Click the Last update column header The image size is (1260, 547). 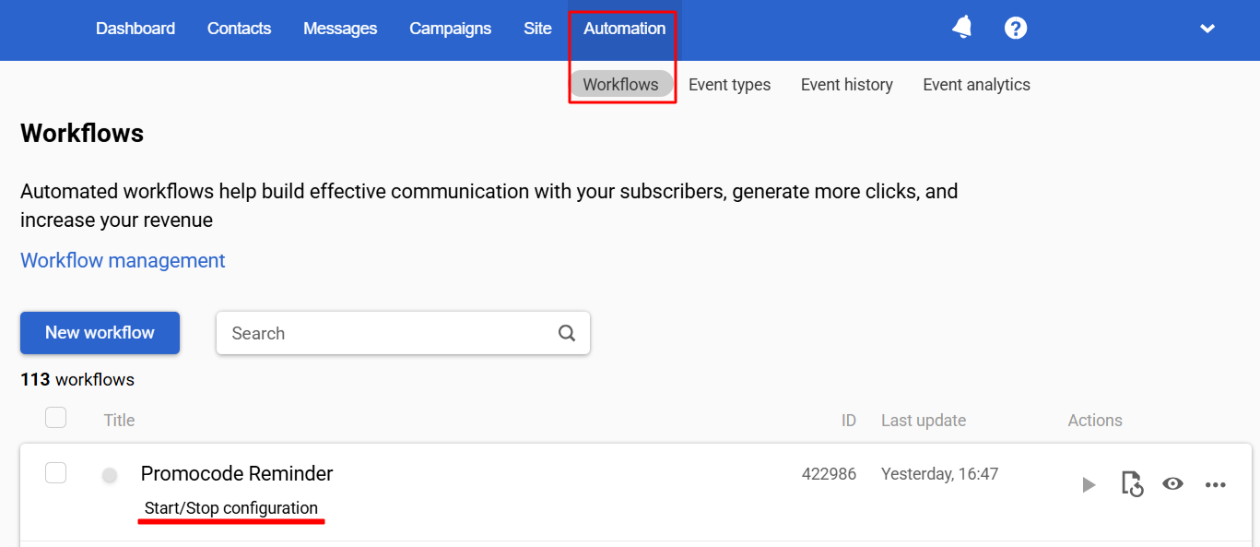(x=924, y=420)
